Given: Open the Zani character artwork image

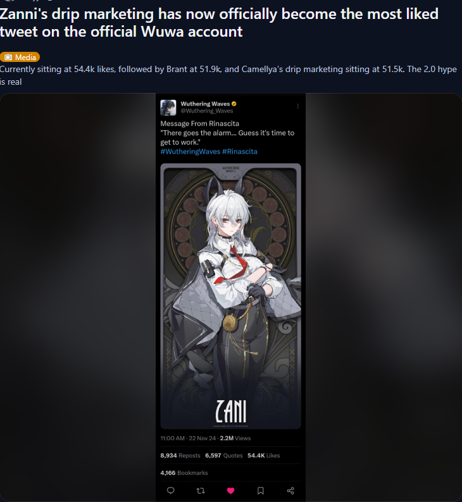Looking at the screenshot, I should coord(230,296).
